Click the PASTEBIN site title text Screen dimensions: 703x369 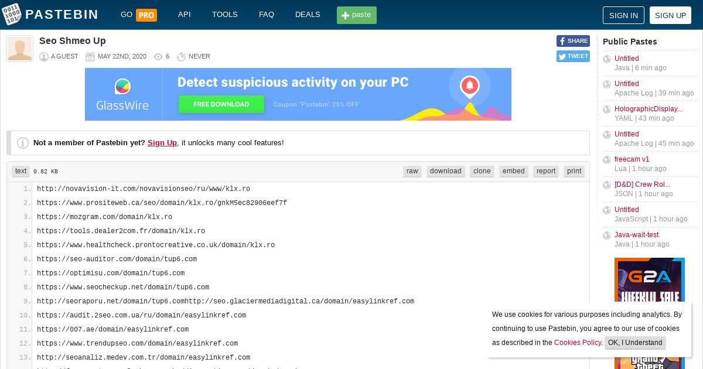tap(62, 15)
